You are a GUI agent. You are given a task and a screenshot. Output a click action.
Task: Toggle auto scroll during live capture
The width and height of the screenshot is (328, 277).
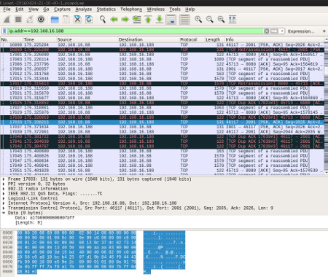click(x=171, y=20)
